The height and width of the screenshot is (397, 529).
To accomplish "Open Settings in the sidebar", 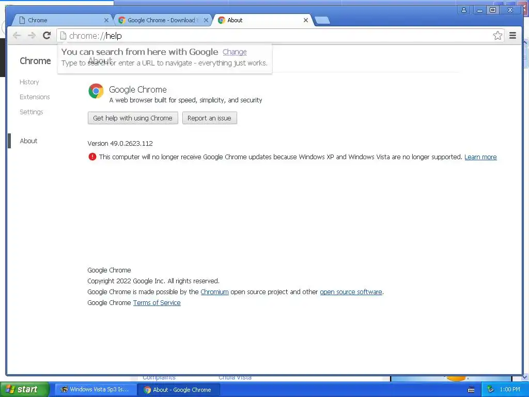I will 32,112.
